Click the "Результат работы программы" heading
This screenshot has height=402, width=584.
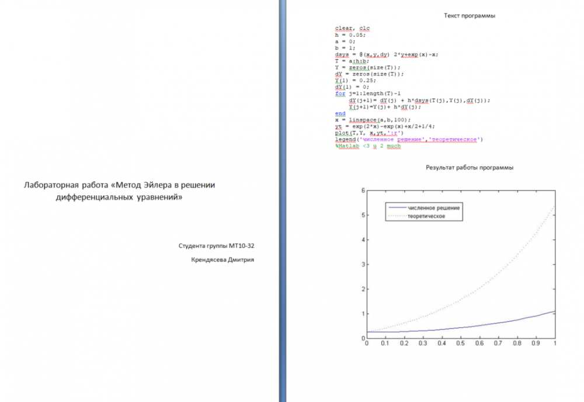[x=470, y=167]
